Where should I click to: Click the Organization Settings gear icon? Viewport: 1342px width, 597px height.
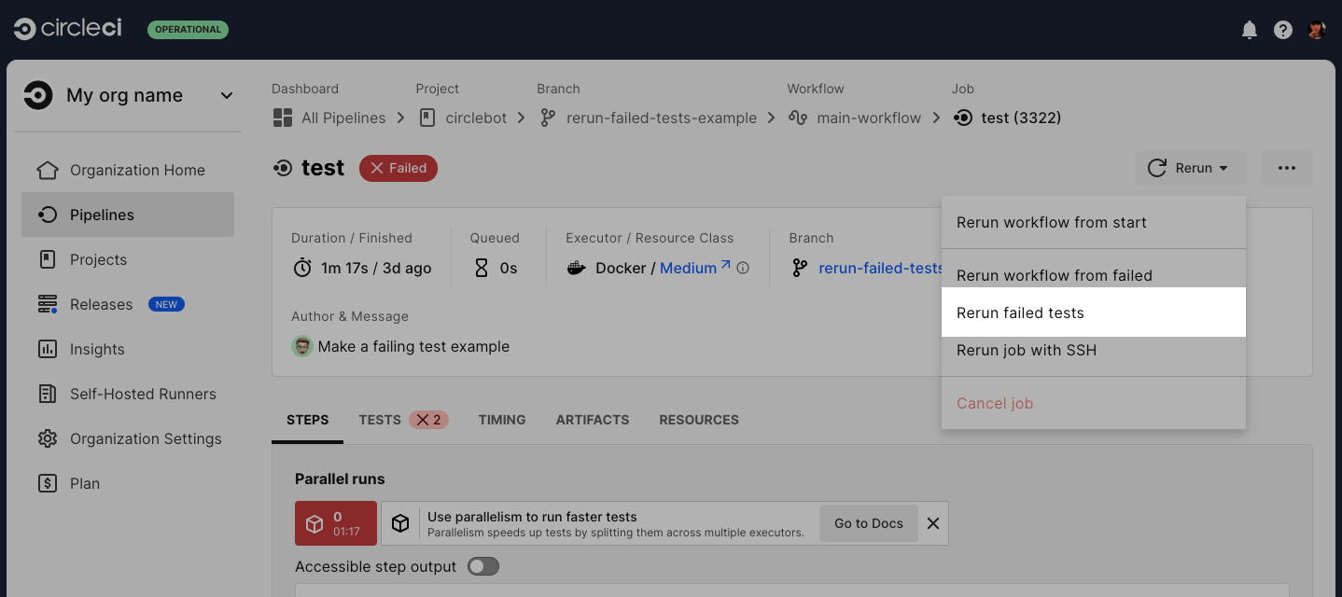click(48, 438)
